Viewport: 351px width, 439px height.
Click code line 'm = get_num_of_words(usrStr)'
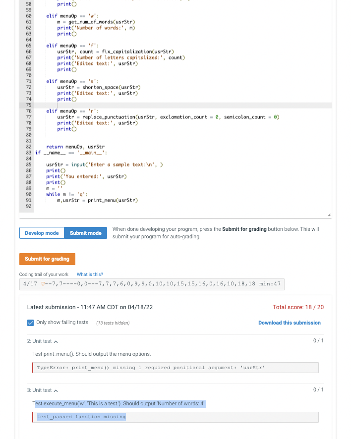[x=96, y=22]
